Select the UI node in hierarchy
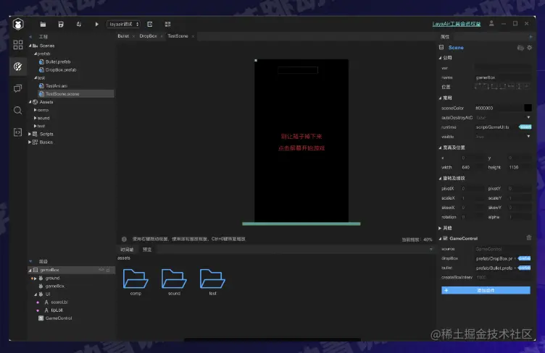 click(48, 294)
